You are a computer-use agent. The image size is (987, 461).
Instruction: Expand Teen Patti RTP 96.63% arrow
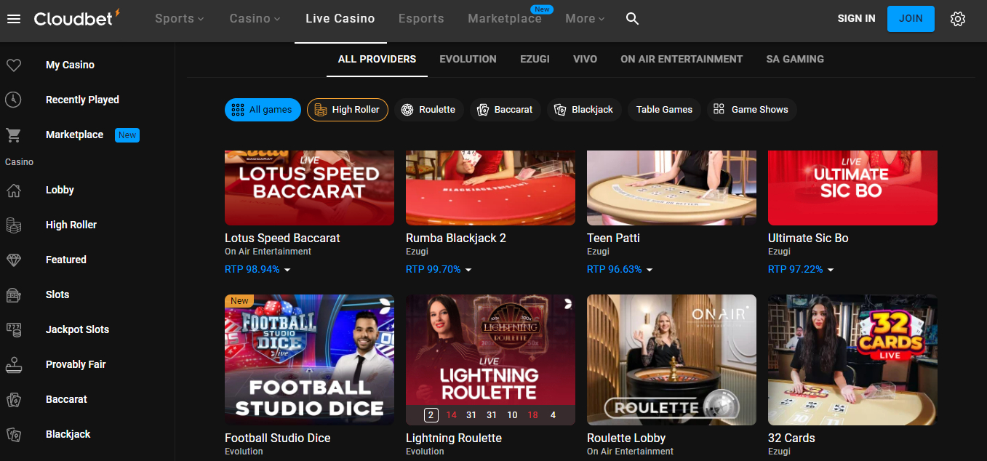tap(650, 270)
